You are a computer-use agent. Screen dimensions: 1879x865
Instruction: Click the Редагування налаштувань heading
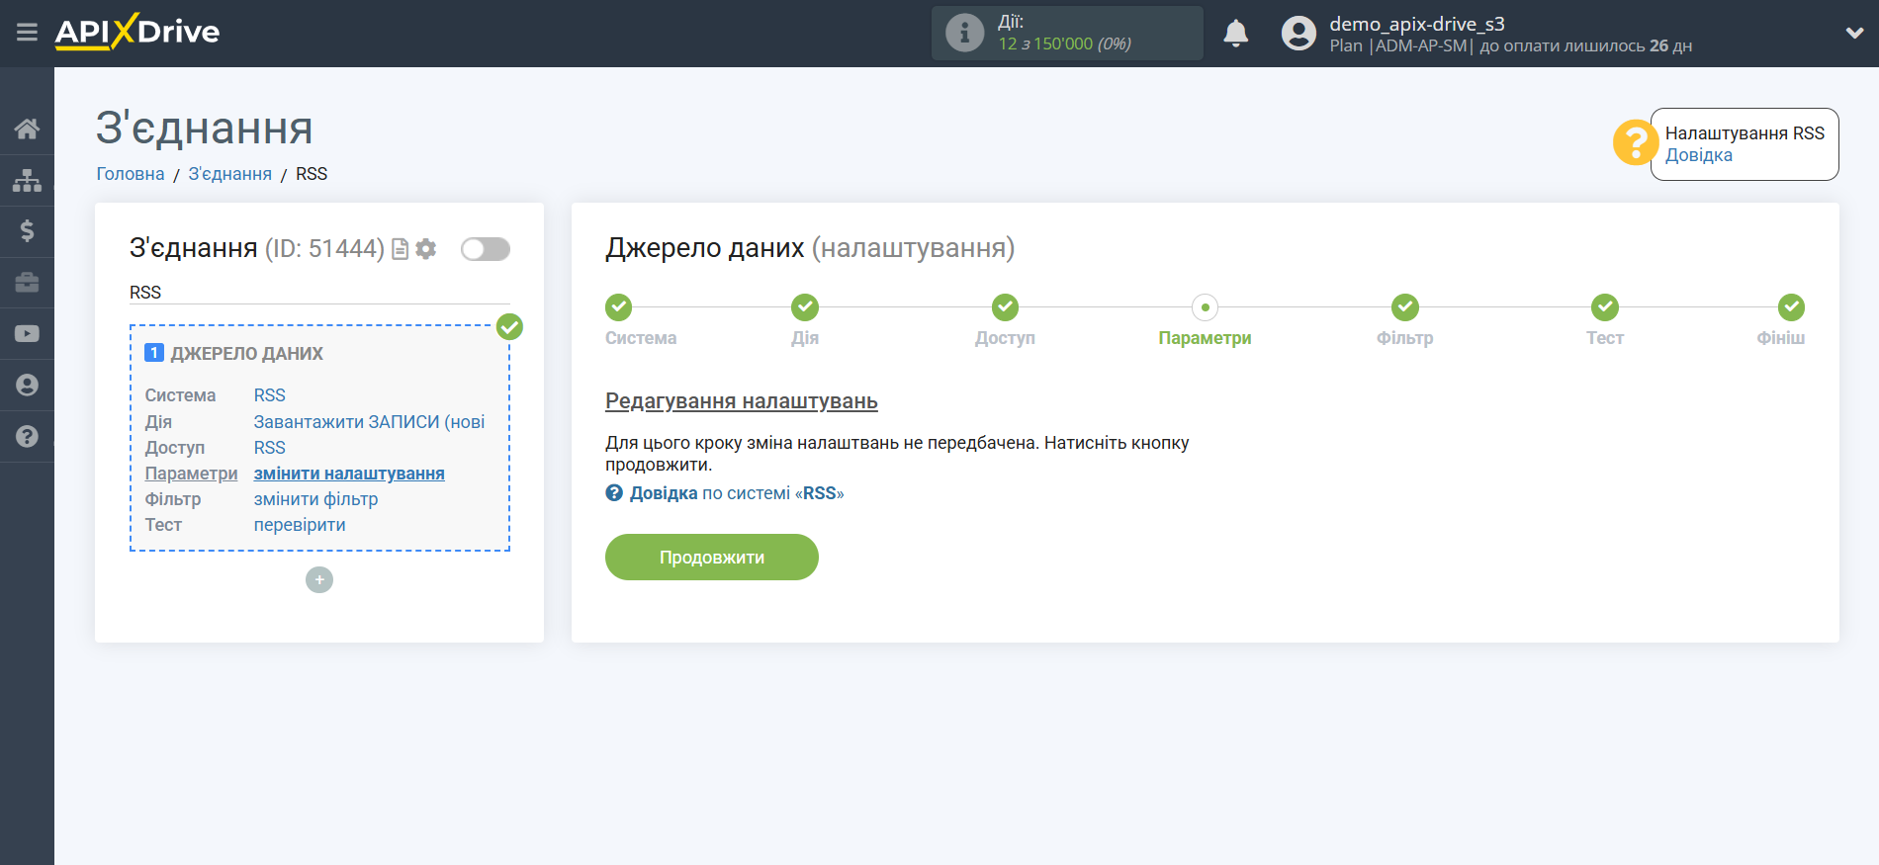pos(742,401)
